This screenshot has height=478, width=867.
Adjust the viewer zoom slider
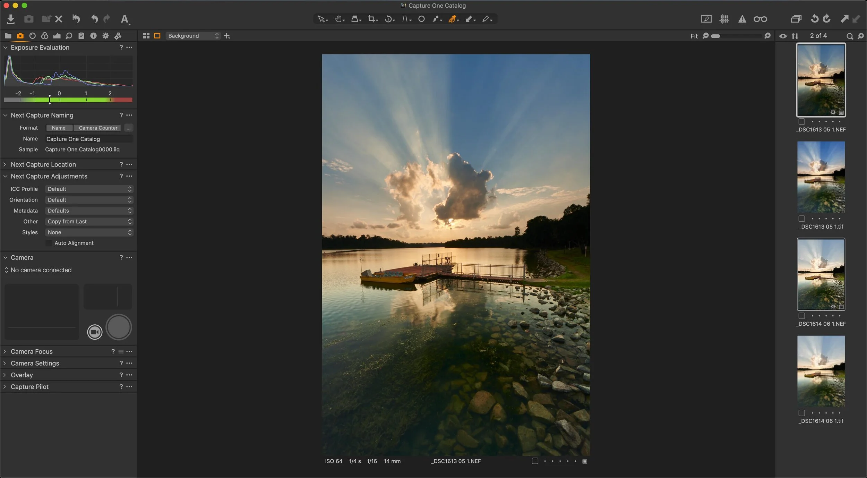pyautogui.click(x=715, y=36)
